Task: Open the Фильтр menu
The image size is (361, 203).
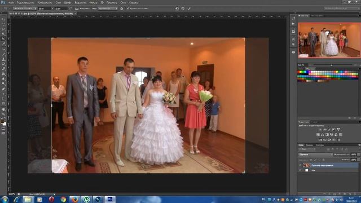Action: 93,2
